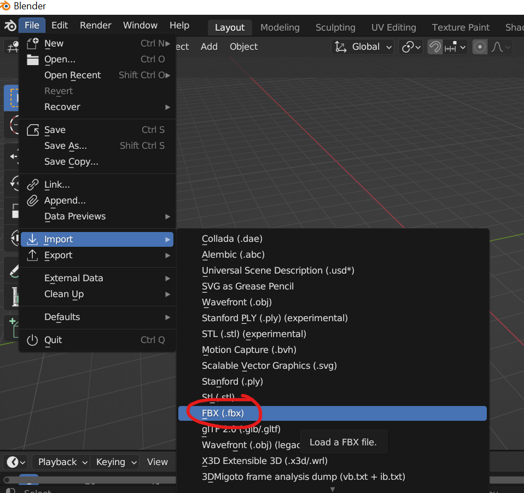
Task: Toggle the snap magnet icon
Action: pos(435,47)
